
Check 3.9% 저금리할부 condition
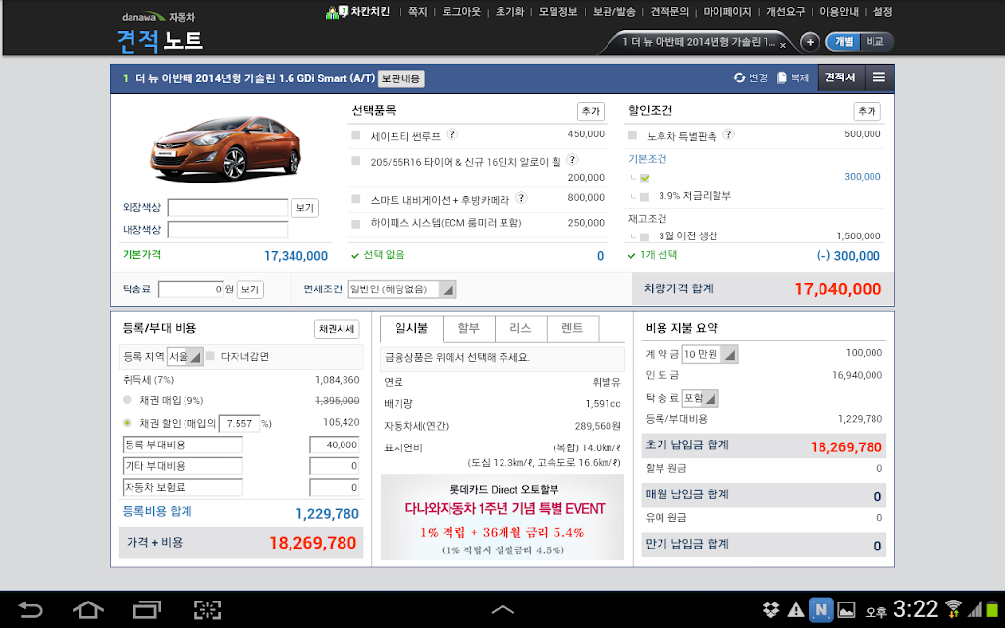tap(645, 196)
